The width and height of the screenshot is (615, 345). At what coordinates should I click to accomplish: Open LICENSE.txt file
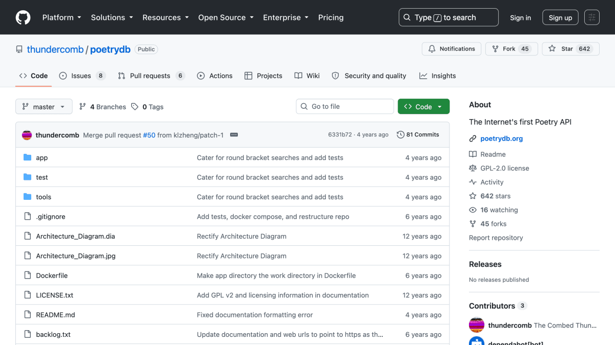tap(55, 295)
